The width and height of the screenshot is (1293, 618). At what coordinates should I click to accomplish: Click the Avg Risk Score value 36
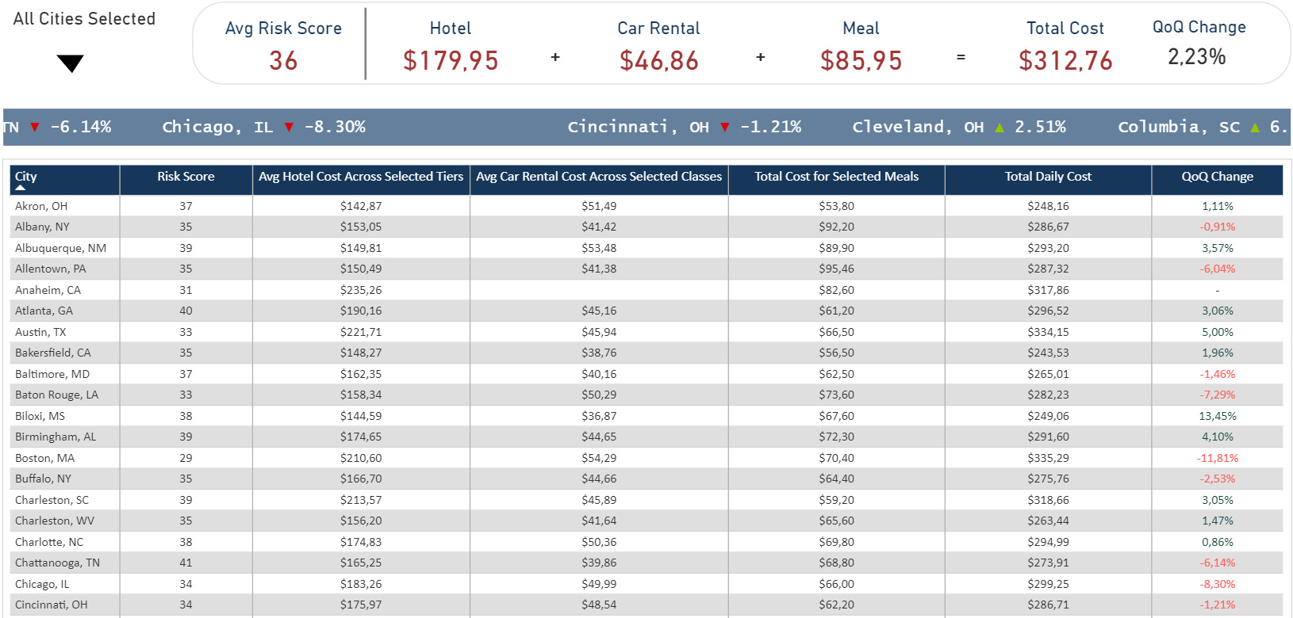pyautogui.click(x=283, y=61)
